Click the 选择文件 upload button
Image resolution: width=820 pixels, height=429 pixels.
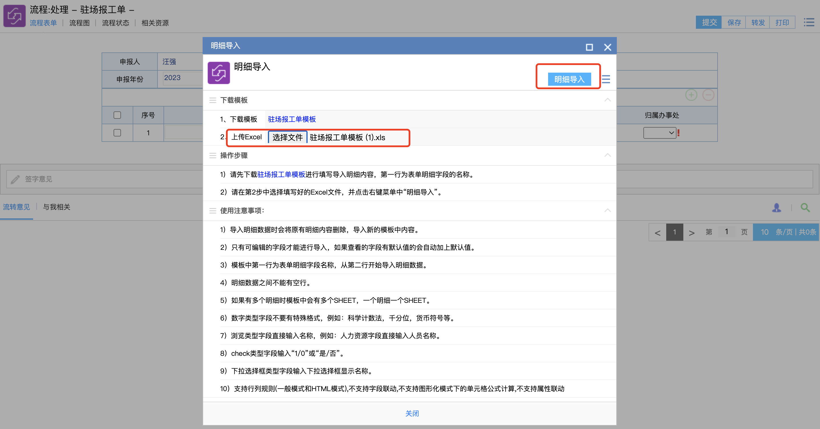287,137
